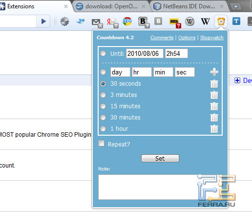Viewport: 252px width, 217px height.
Task: Click the black W Wikipedia icon
Action: click(205, 21)
